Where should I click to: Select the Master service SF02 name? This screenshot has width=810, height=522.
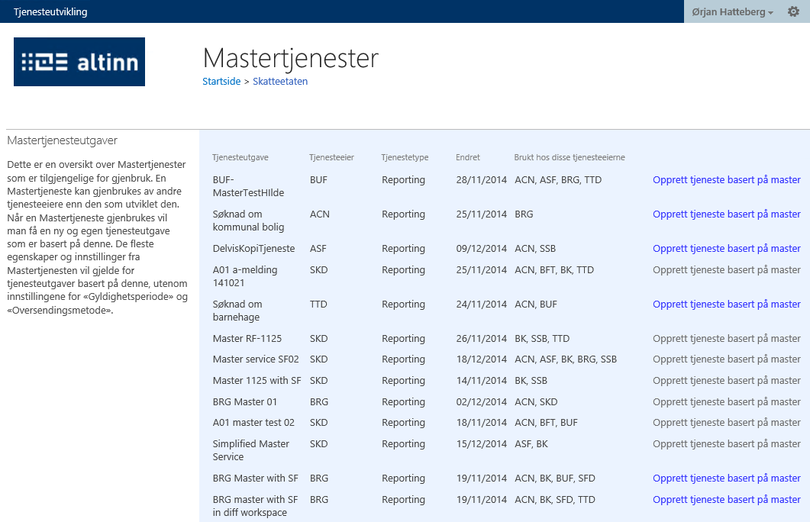[x=256, y=359]
